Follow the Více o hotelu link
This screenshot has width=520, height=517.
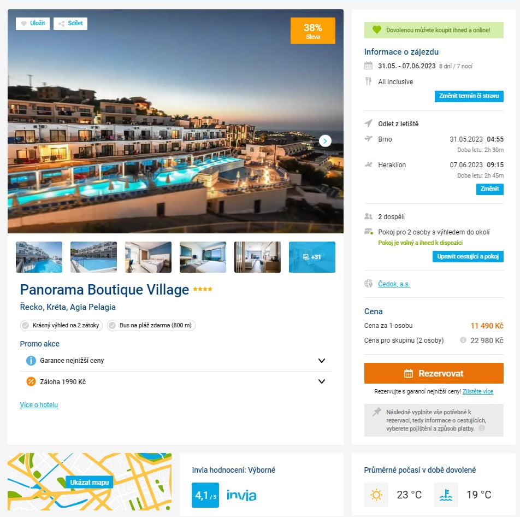[39, 405]
